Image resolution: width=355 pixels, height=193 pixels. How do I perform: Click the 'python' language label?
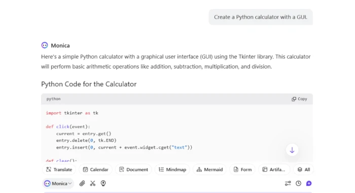[x=53, y=99]
